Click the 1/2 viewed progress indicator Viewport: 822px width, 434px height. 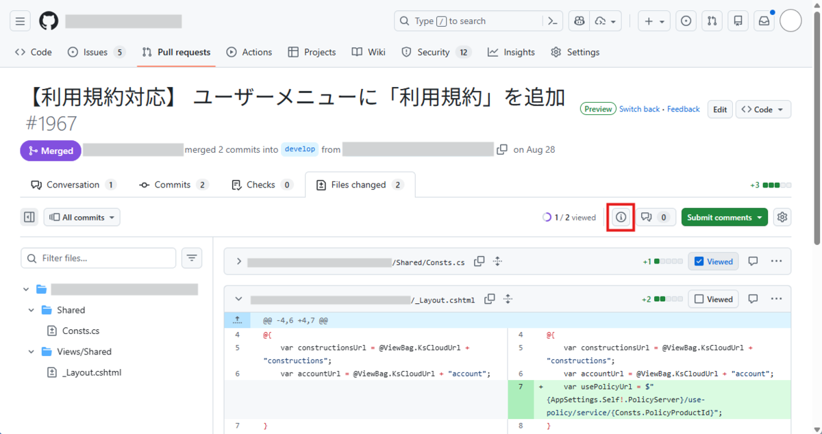coord(569,217)
